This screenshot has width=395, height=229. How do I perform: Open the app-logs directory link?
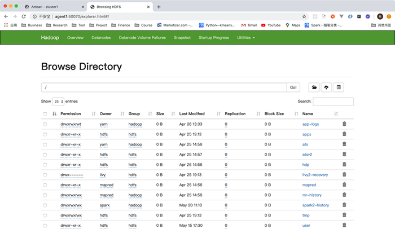pyautogui.click(x=310, y=124)
